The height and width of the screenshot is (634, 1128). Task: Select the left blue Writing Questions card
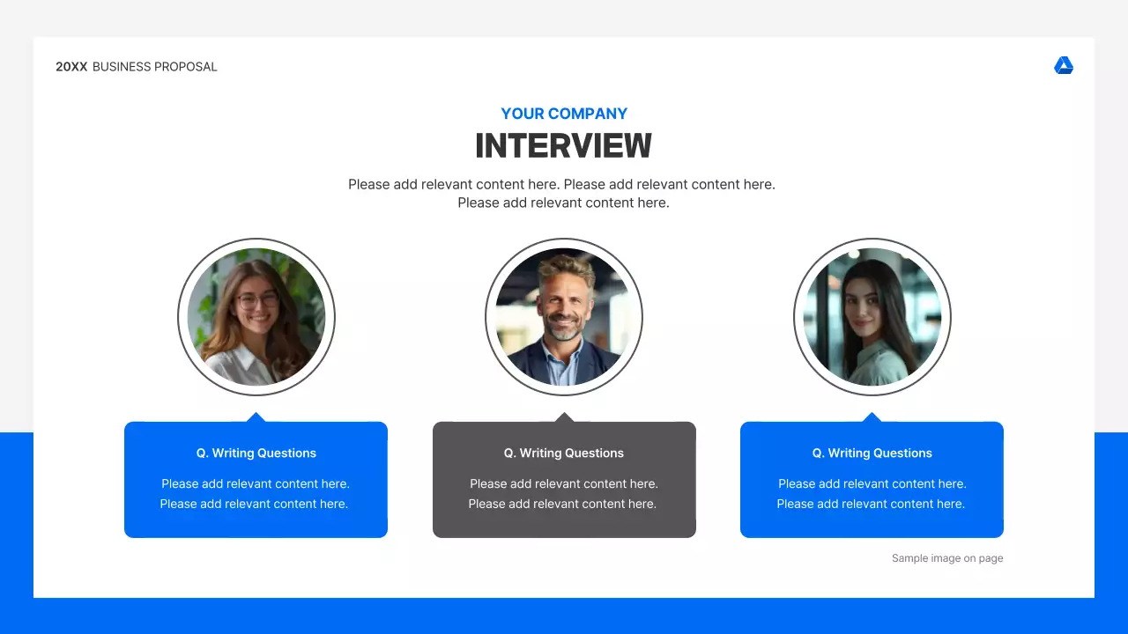[256, 480]
